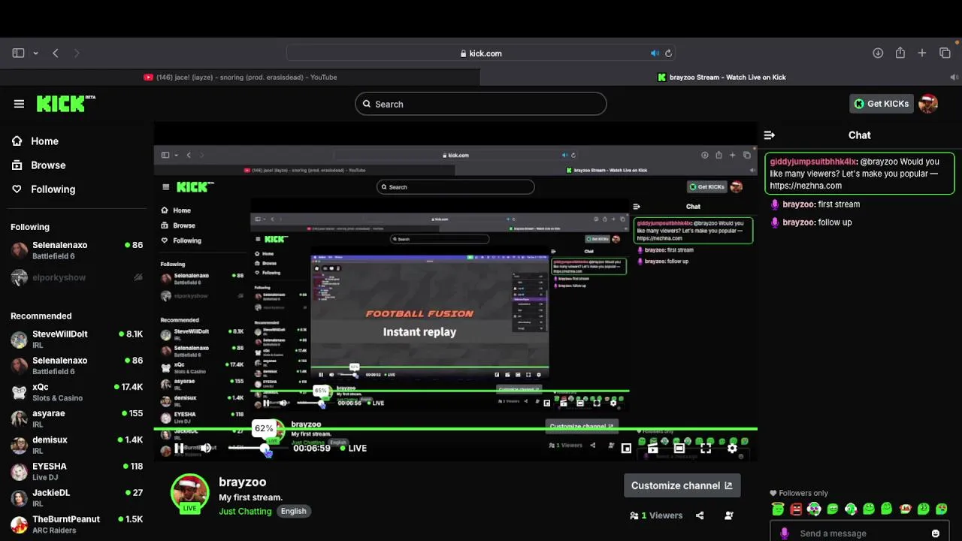Image resolution: width=962 pixels, height=541 pixels.
Task: Show Safari downloads
Action: pyautogui.click(x=878, y=53)
